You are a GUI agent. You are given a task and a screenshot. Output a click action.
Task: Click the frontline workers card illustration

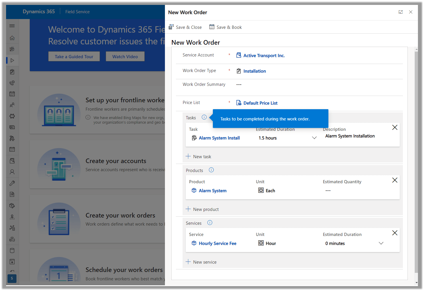[x=59, y=110]
